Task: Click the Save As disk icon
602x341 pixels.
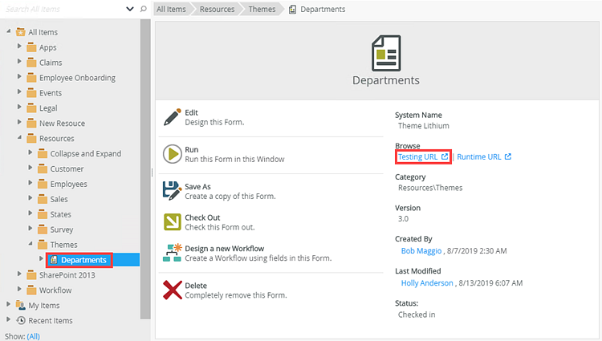Action: 172,191
